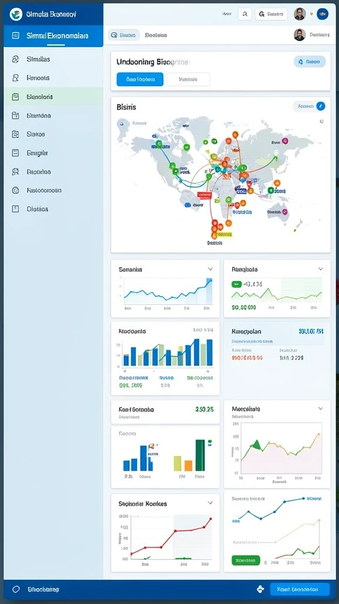Open the Emigler item in the sidebar
The height and width of the screenshot is (604, 339).
point(54,153)
